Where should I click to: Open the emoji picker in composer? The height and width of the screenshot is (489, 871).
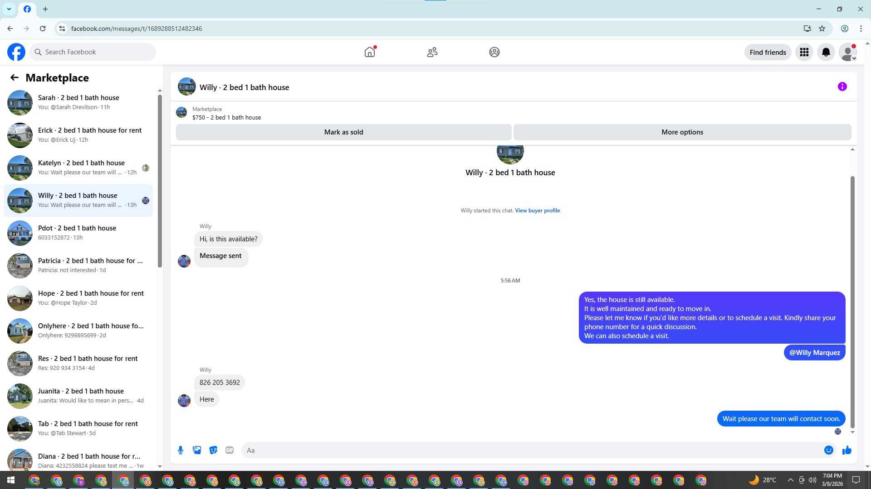pyautogui.click(x=828, y=450)
